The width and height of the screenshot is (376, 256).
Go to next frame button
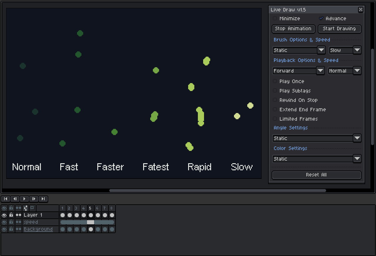[x=34, y=199]
